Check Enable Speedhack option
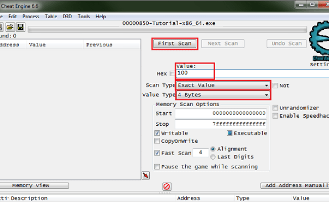 coord(275,116)
